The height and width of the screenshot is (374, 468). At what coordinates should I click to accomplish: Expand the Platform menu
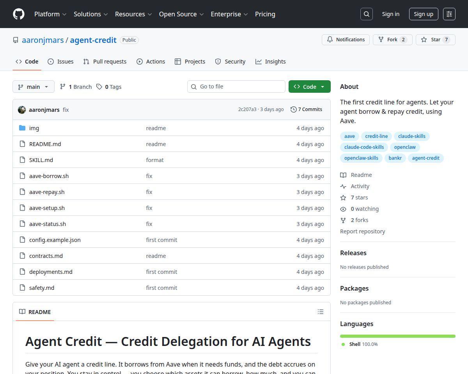[50, 14]
